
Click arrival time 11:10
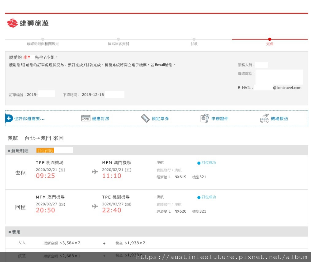click(x=112, y=176)
